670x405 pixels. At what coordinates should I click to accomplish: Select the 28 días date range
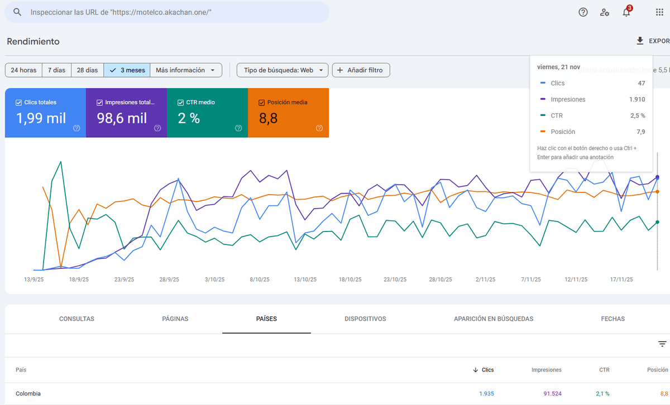click(x=87, y=70)
